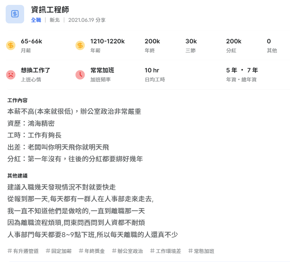Click the 其他建議 section heading

click(x=17, y=176)
